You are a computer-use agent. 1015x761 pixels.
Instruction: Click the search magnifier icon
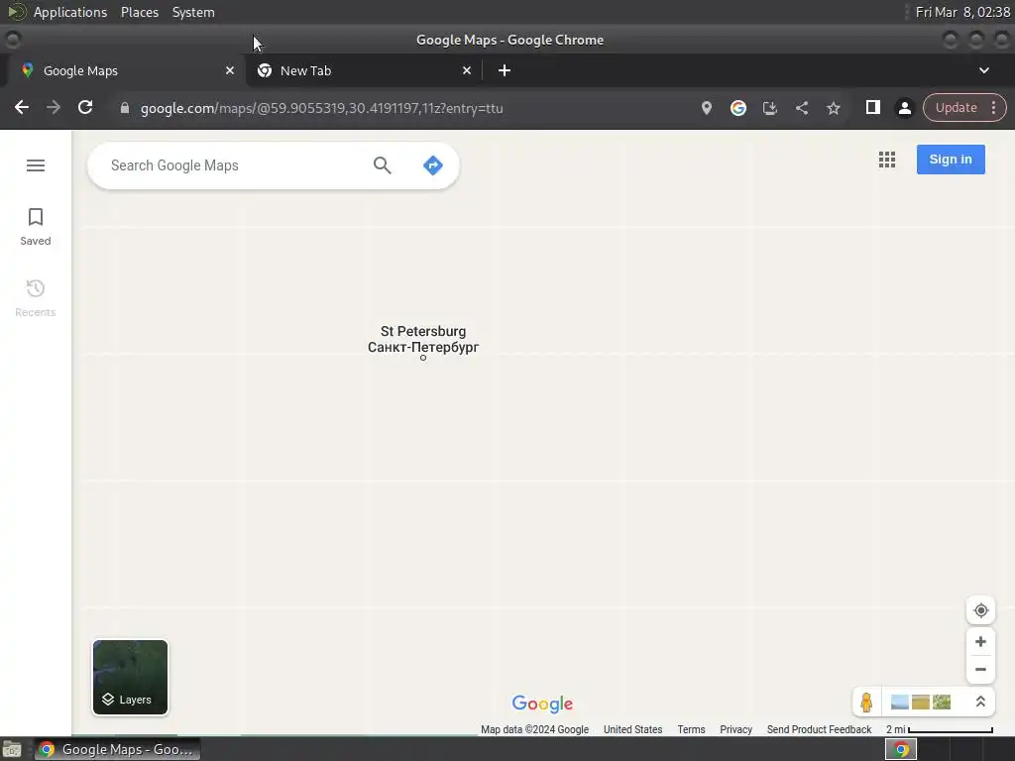click(383, 165)
